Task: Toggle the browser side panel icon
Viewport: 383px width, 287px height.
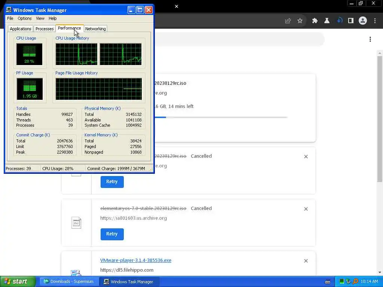Action: pos(351,21)
